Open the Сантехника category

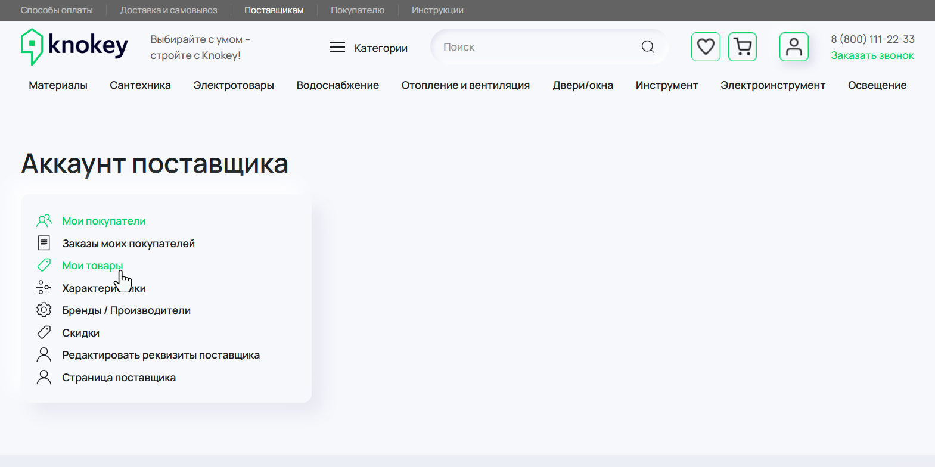pos(140,85)
